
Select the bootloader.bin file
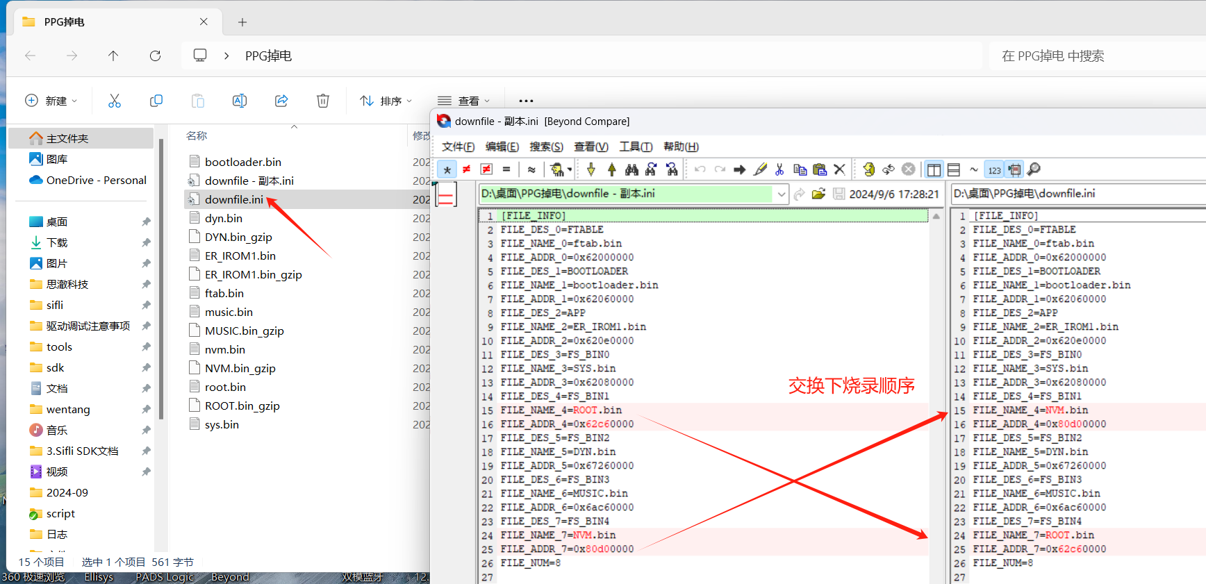point(242,162)
